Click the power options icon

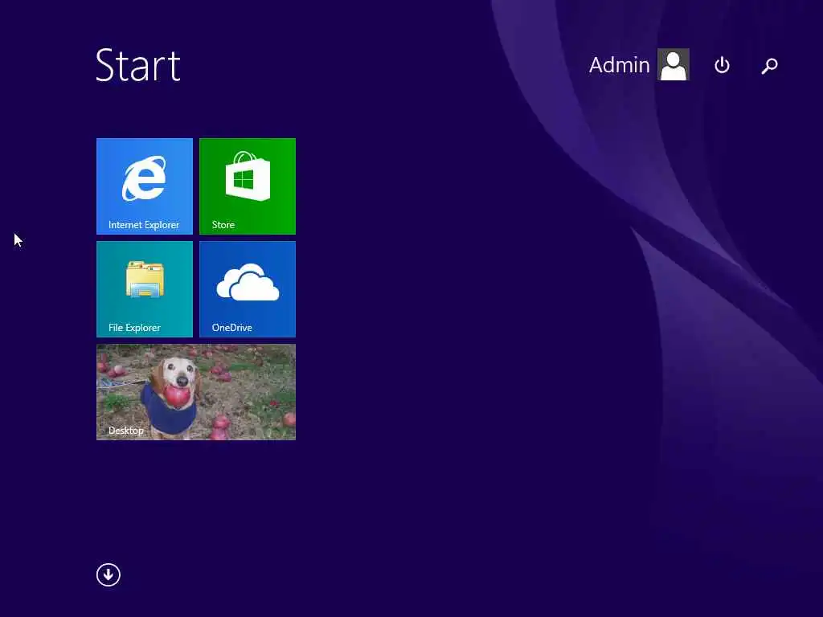click(x=722, y=65)
